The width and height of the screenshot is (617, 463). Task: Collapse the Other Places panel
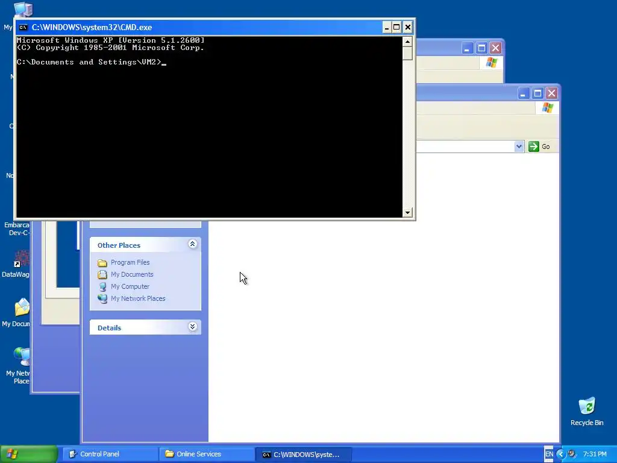(192, 244)
